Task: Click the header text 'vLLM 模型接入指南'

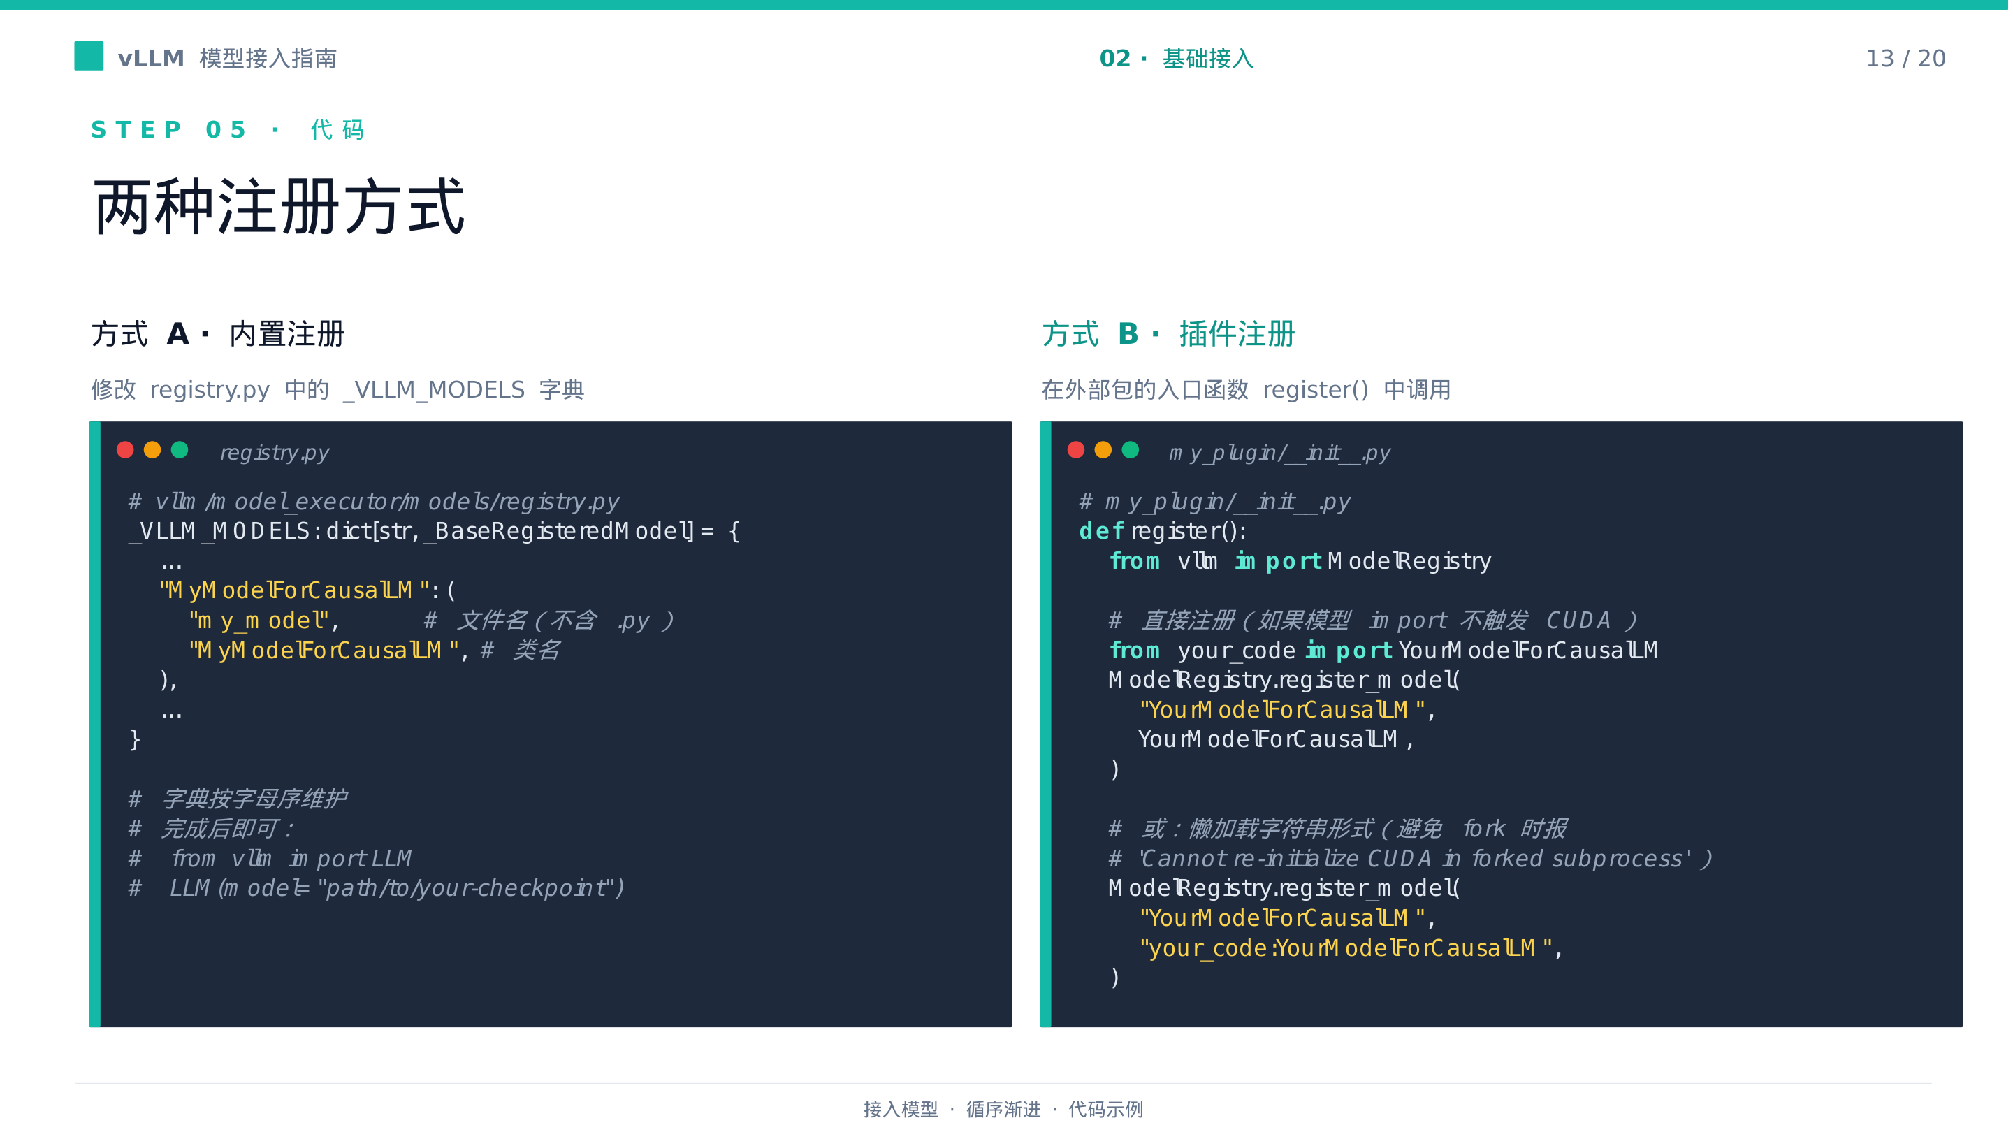Action: pyautogui.click(x=227, y=59)
